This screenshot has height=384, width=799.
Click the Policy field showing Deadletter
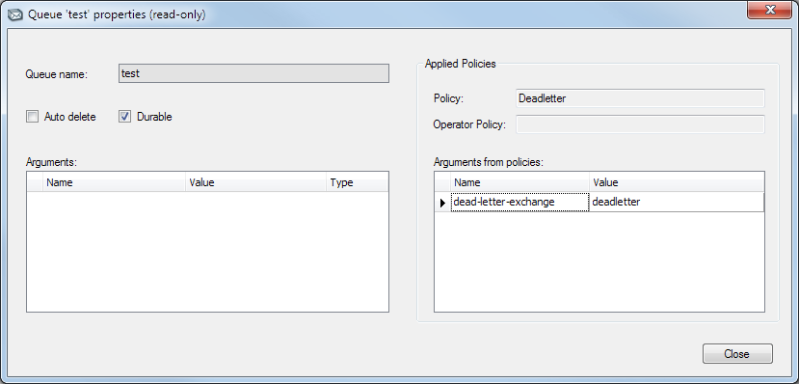click(x=640, y=98)
